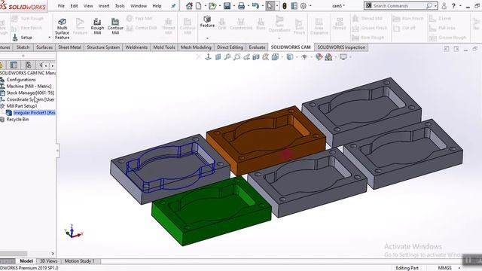482x271 pixels.
Task: Switch to the Sheet Metal tab
Action: point(70,47)
